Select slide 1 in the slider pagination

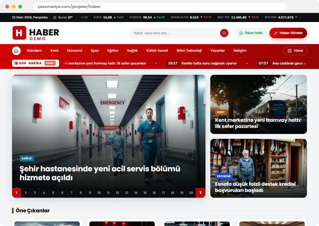16,193
